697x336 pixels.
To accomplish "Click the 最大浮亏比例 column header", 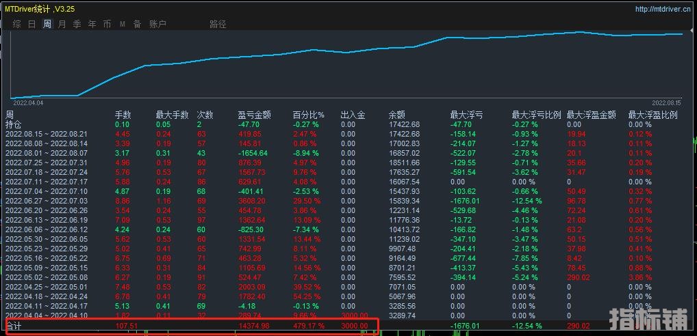I will point(537,115).
